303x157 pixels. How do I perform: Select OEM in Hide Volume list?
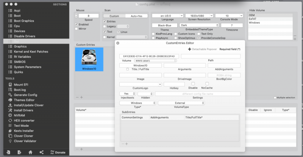coord(270,15)
